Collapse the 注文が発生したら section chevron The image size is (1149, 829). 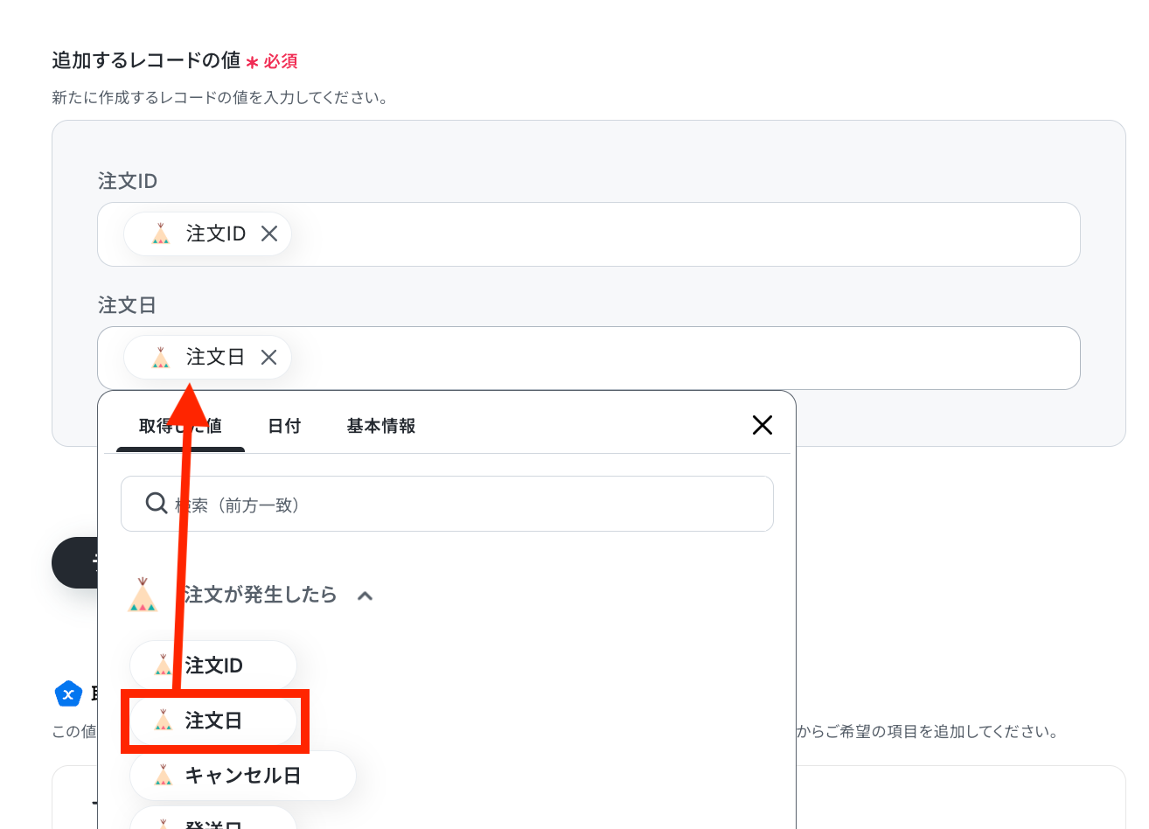coord(366,596)
